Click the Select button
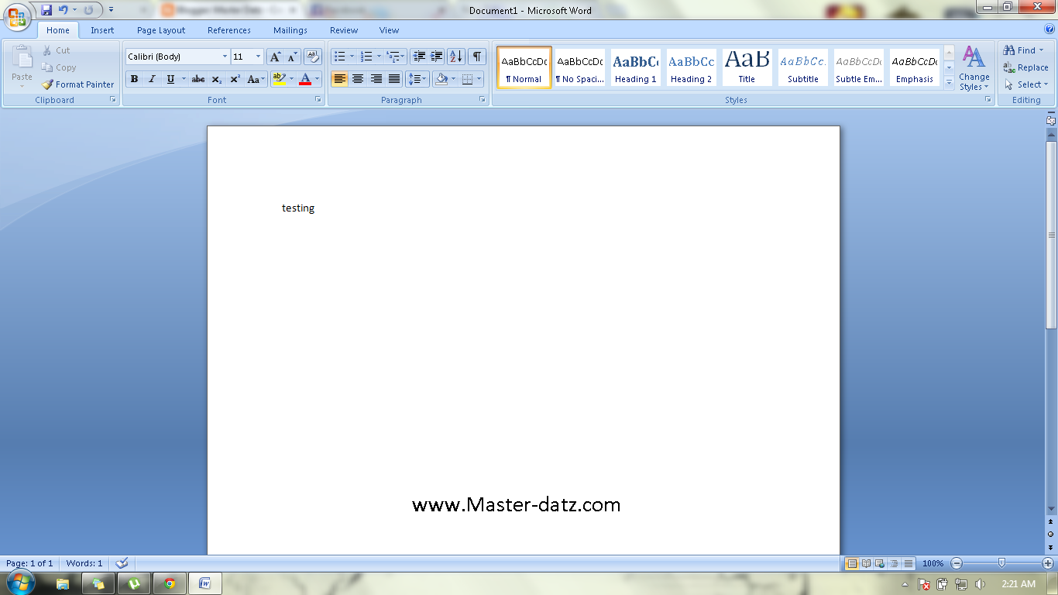This screenshot has height=595, width=1058. point(1026,84)
